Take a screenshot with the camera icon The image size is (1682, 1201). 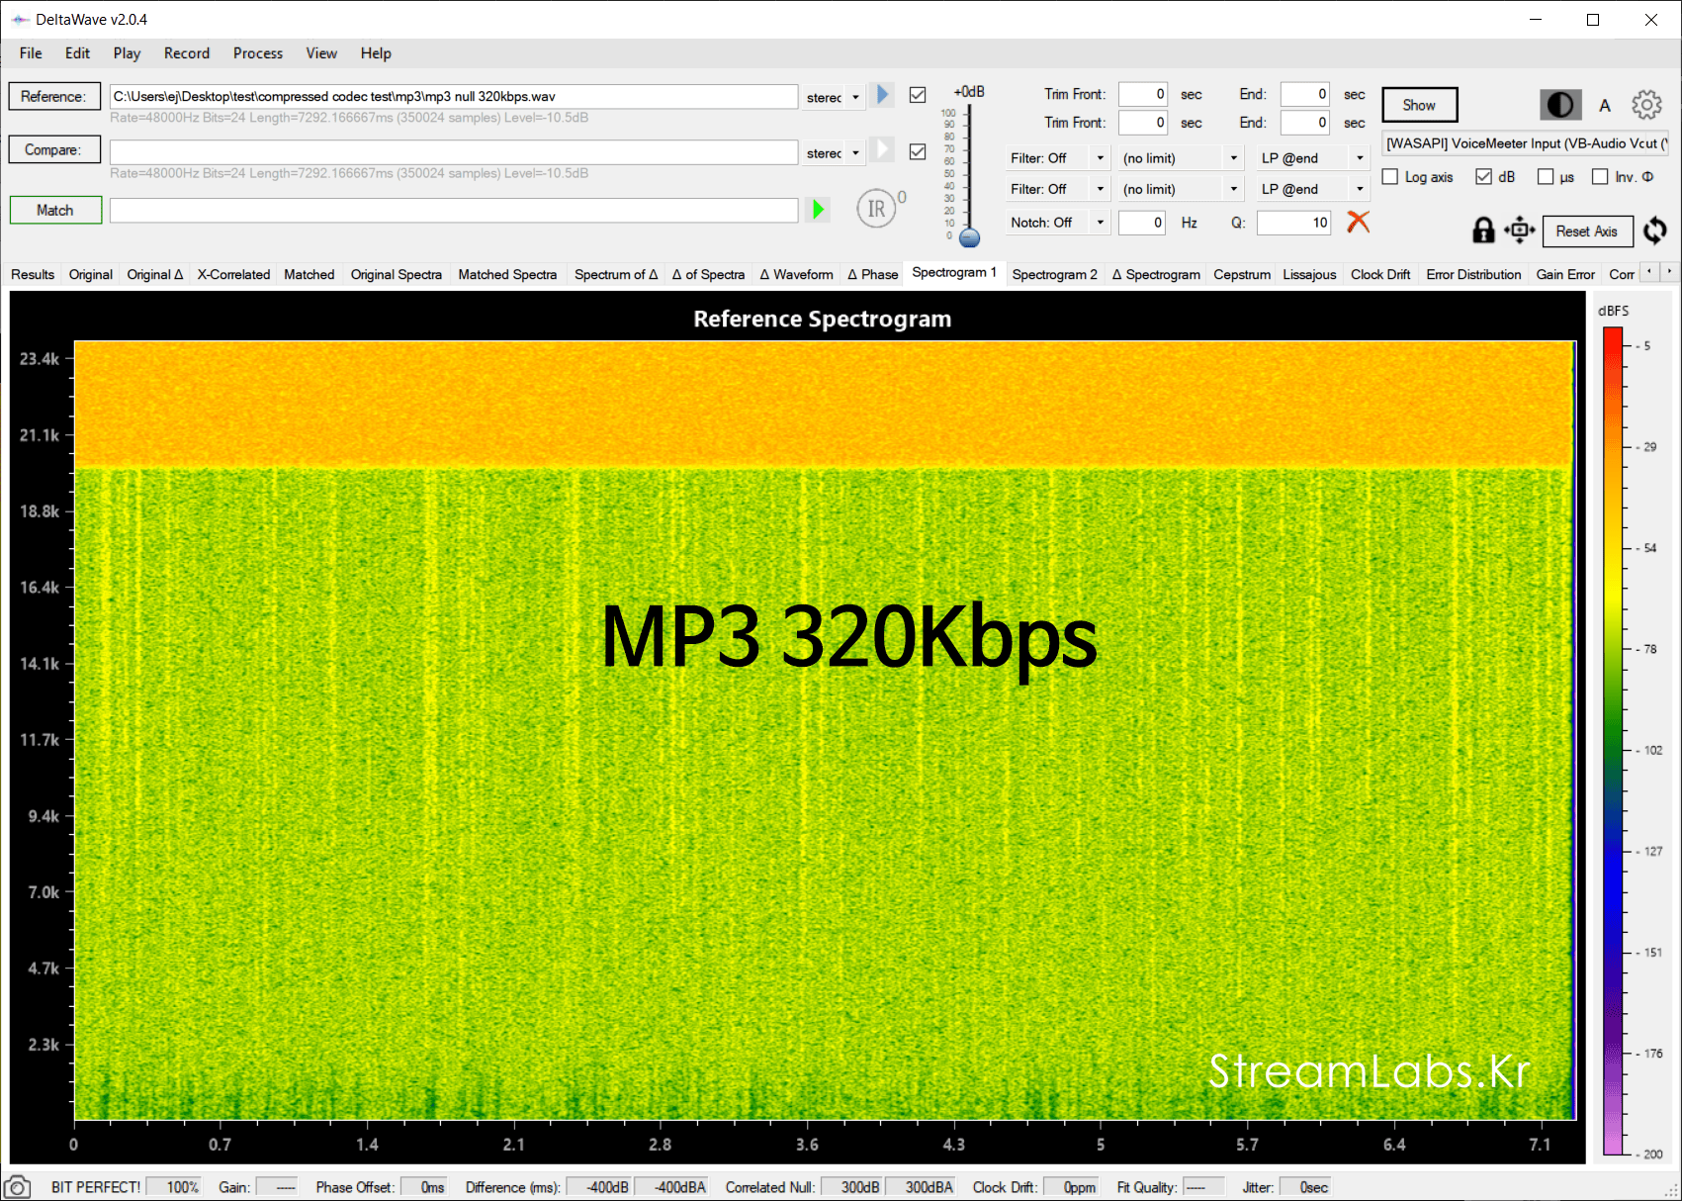(x=17, y=1187)
